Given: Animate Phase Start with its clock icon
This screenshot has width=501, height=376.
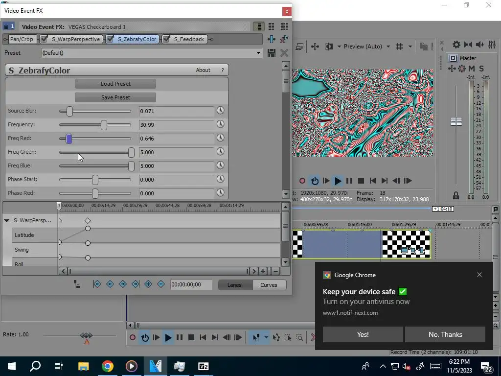Looking at the screenshot, I should coord(221,179).
